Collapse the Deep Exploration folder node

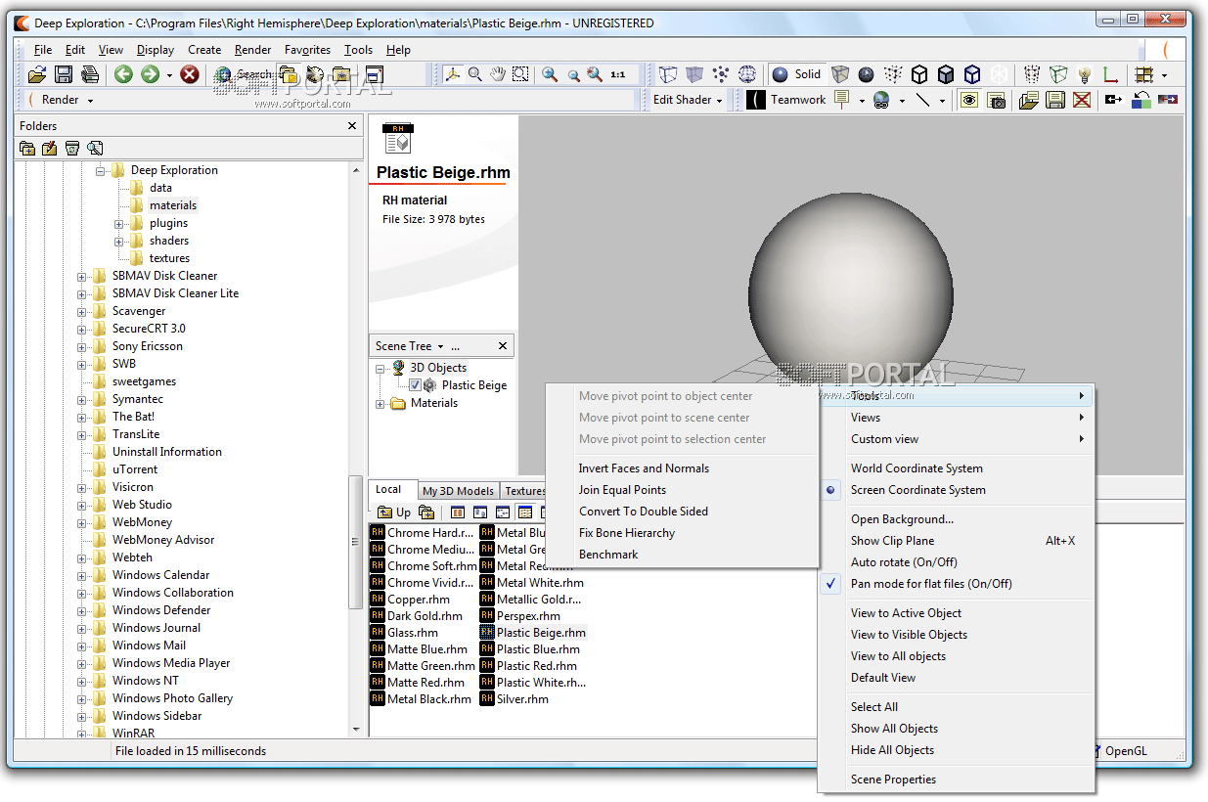tap(101, 170)
